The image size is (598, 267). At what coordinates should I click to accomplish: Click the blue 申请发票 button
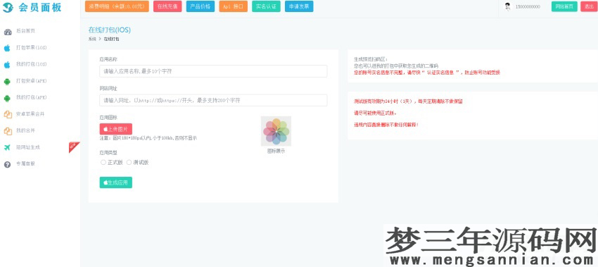299,6
